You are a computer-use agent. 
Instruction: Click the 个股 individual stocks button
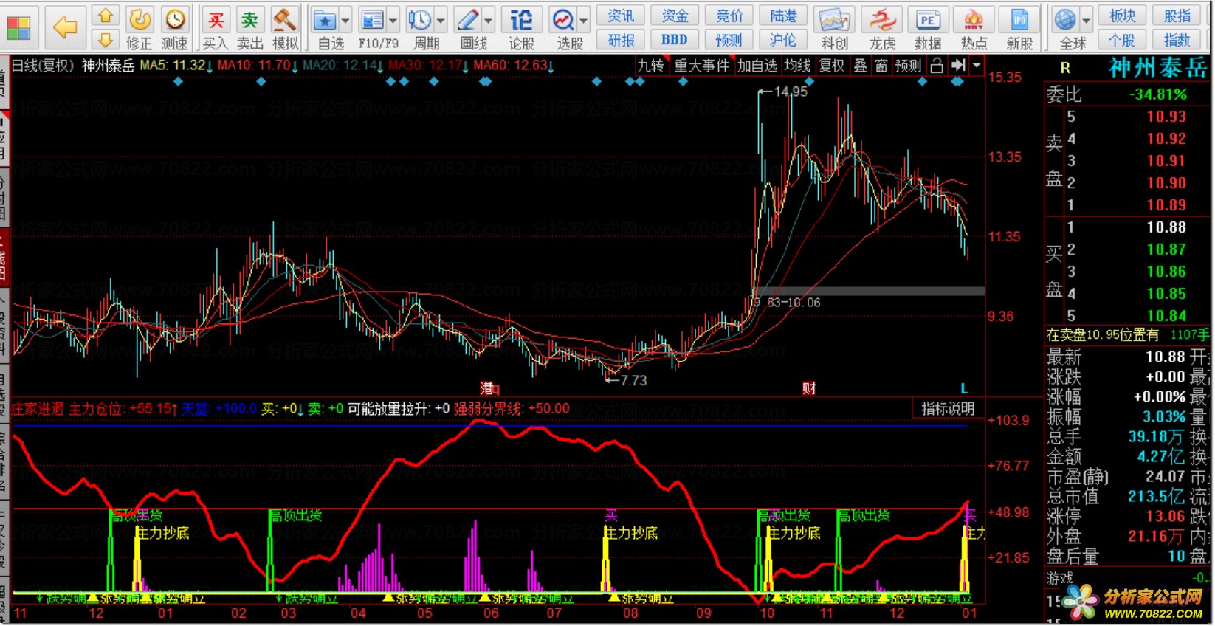click(1123, 40)
